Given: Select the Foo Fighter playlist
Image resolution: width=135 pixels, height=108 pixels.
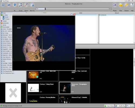Looking at the screenshot, I should click(x=7, y=39).
